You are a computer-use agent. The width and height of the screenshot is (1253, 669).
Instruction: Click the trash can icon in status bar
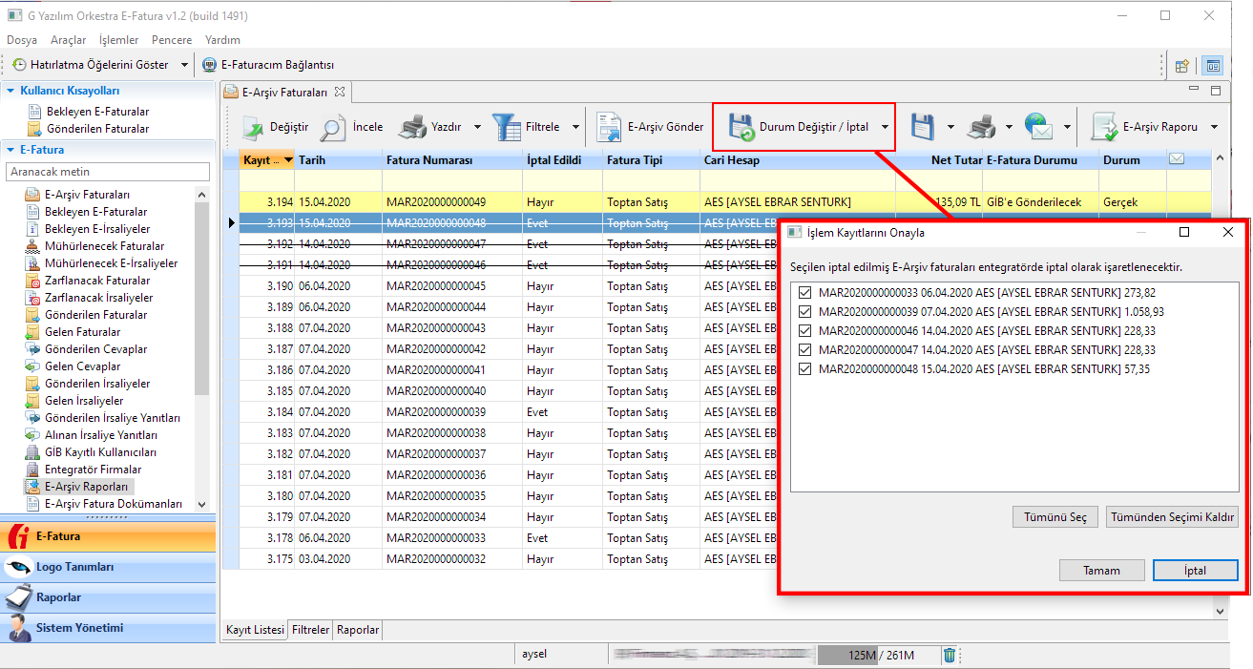click(950, 655)
